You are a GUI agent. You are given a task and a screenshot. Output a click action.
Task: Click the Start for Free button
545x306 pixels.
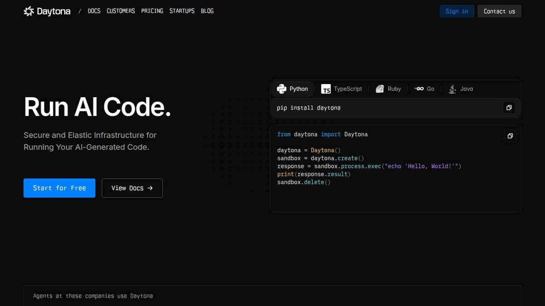59,188
